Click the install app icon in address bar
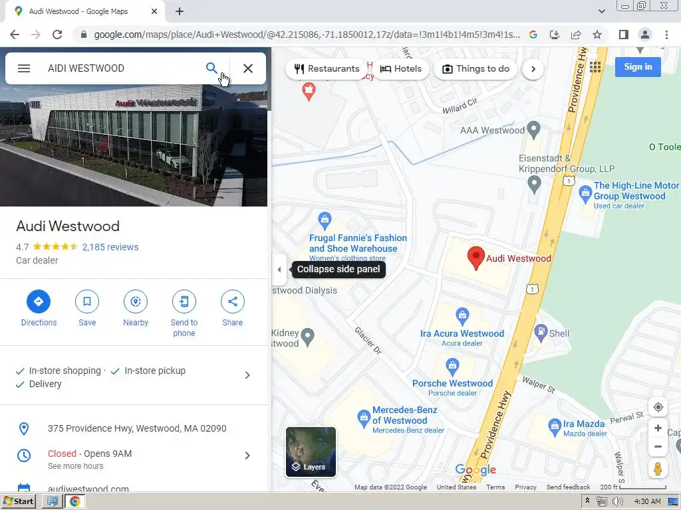 pos(555,35)
